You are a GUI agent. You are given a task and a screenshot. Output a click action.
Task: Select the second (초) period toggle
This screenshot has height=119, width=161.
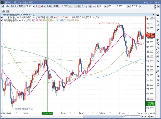94,6
